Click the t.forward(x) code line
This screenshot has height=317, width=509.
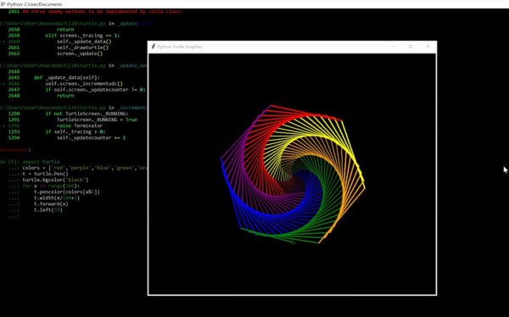[x=51, y=203]
